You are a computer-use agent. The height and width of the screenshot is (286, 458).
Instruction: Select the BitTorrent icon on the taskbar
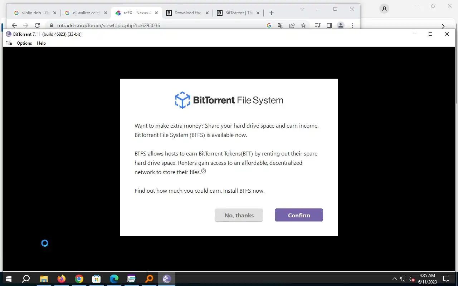point(167,279)
